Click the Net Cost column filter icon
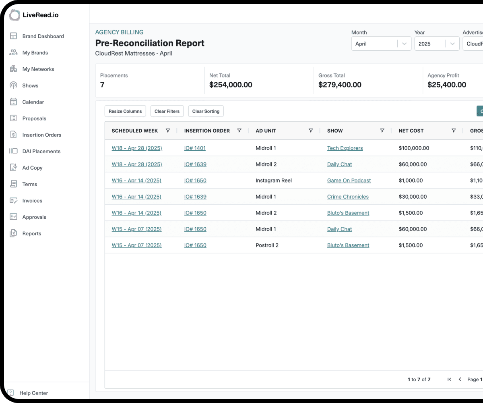483x403 pixels. [x=454, y=131]
